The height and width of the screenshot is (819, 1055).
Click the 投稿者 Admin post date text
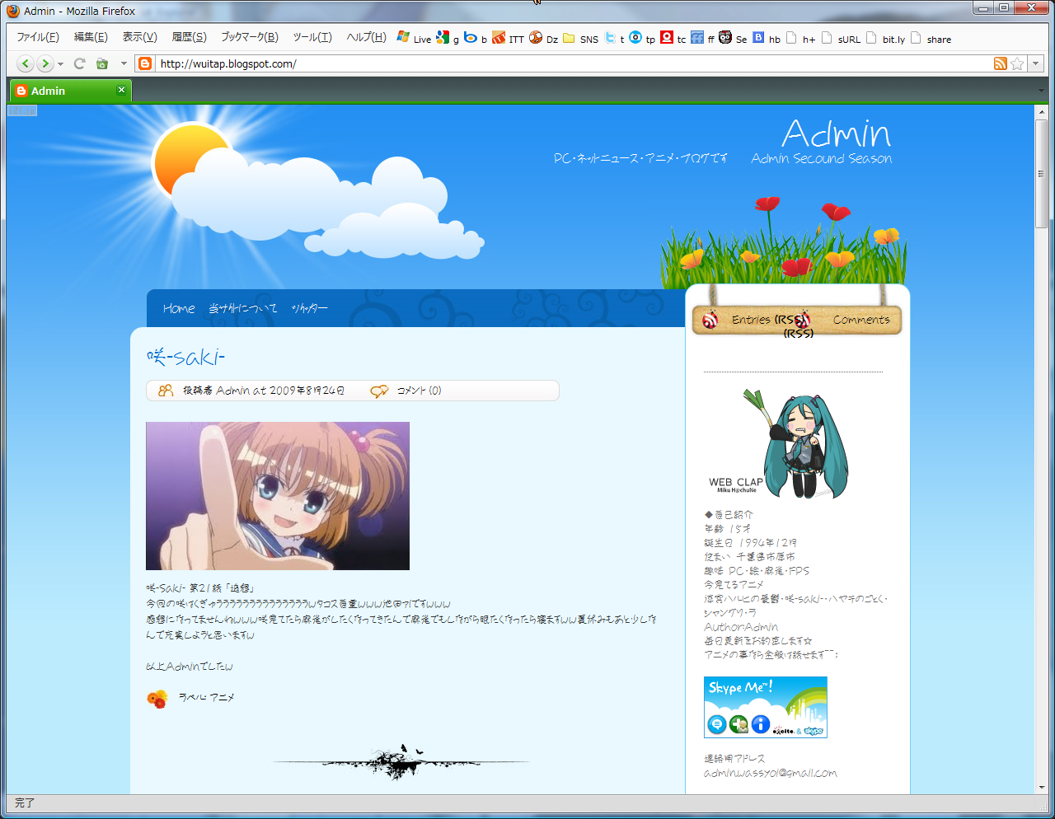264,391
